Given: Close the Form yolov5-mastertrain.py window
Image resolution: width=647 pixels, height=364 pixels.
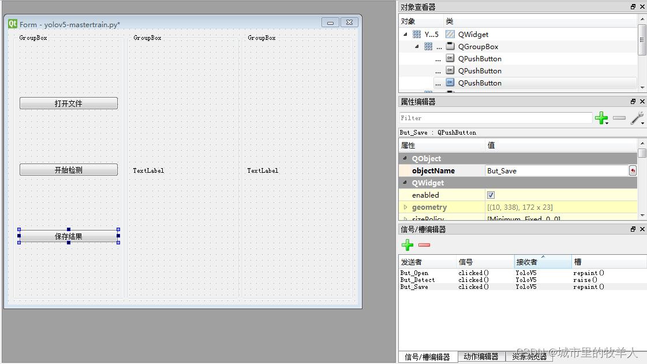Looking at the screenshot, I should pos(350,23).
